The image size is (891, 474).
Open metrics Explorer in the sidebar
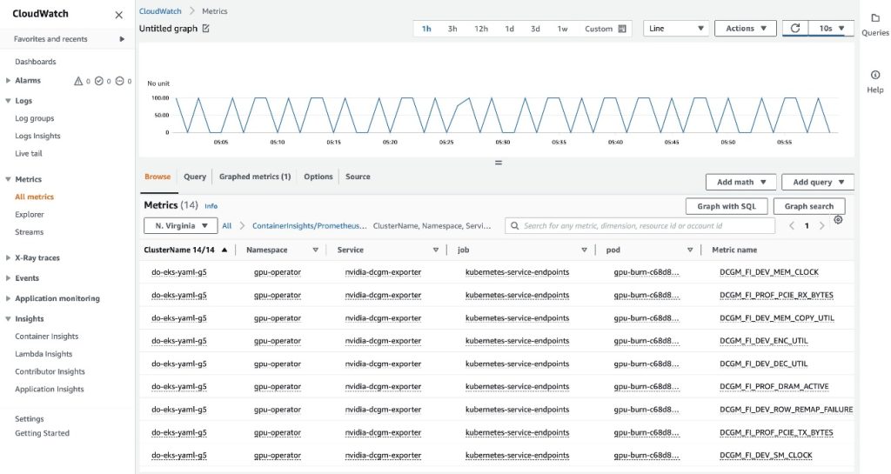30,215
